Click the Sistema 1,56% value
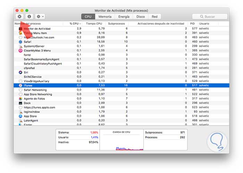This screenshot has width=243, height=173. pos(94,133)
